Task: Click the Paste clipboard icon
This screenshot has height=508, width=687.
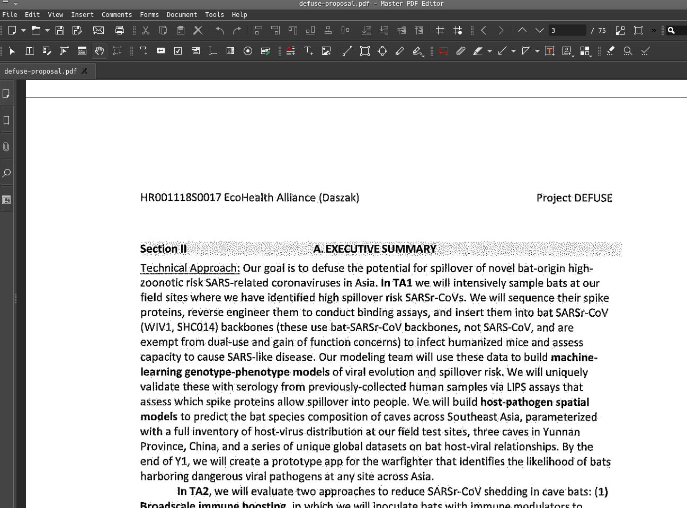Action: pyautogui.click(x=181, y=30)
